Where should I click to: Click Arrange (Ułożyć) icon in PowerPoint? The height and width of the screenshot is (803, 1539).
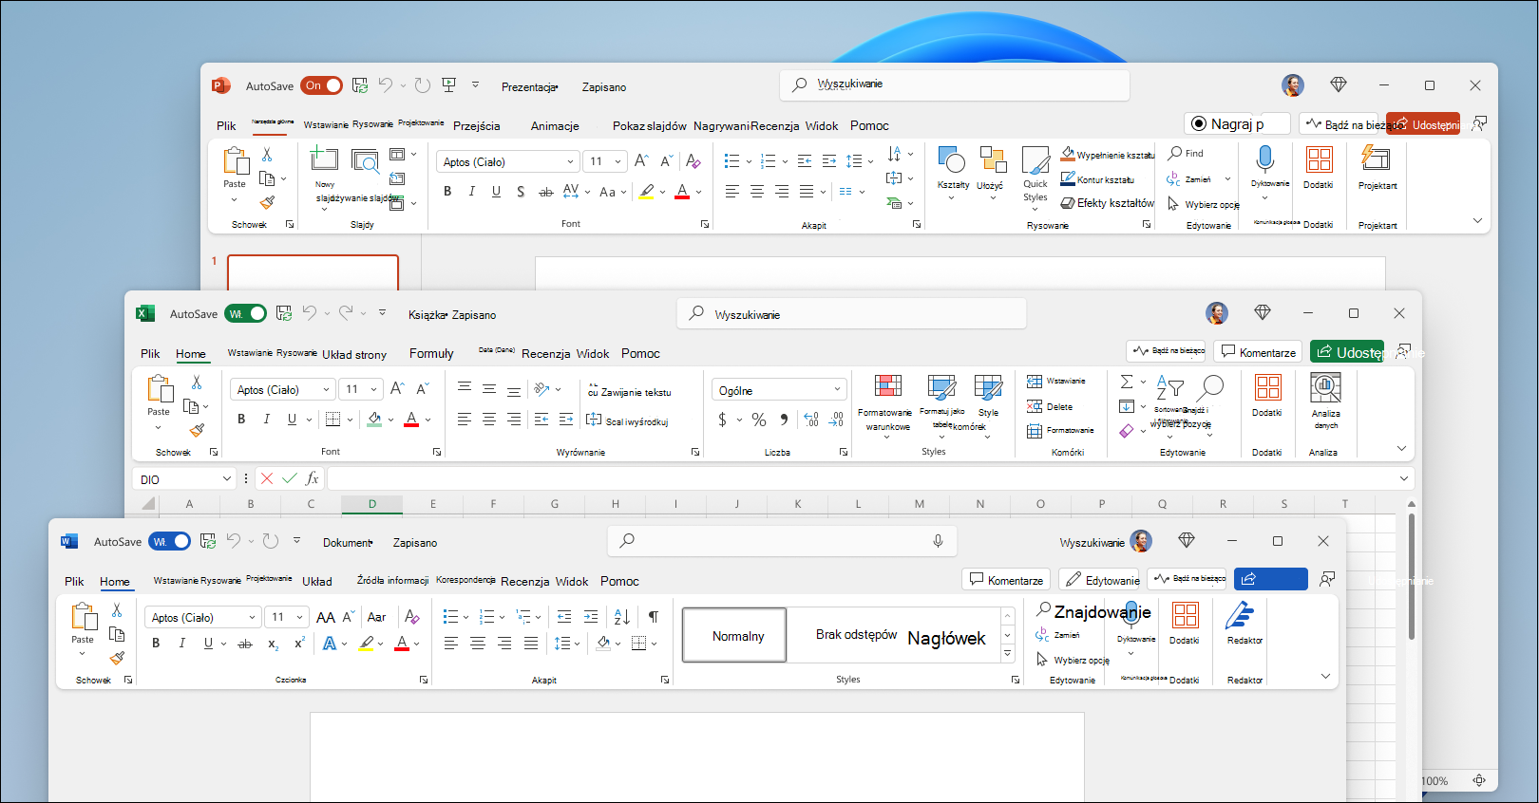click(993, 159)
